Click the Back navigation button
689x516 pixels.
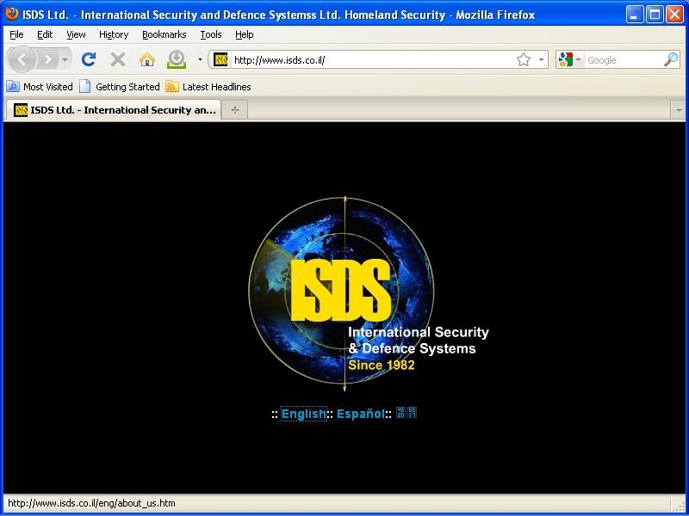[22, 59]
